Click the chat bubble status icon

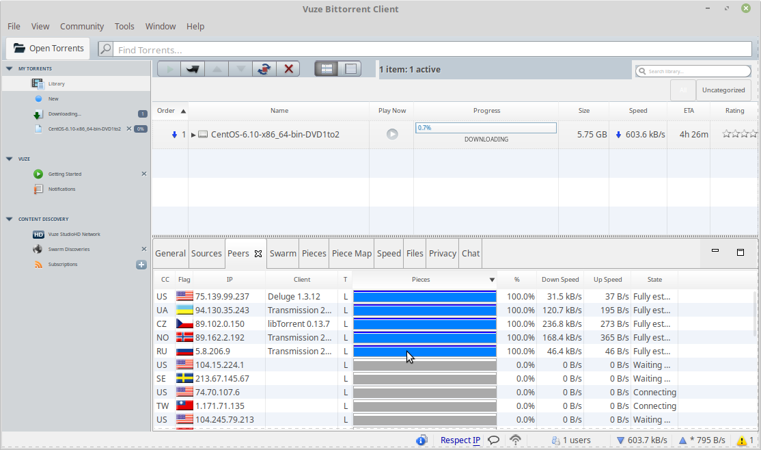tap(494, 440)
